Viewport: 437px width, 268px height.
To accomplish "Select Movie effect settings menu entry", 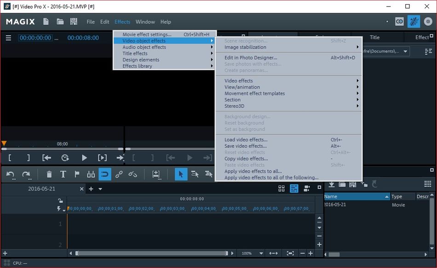I will (x=147, y=34).
